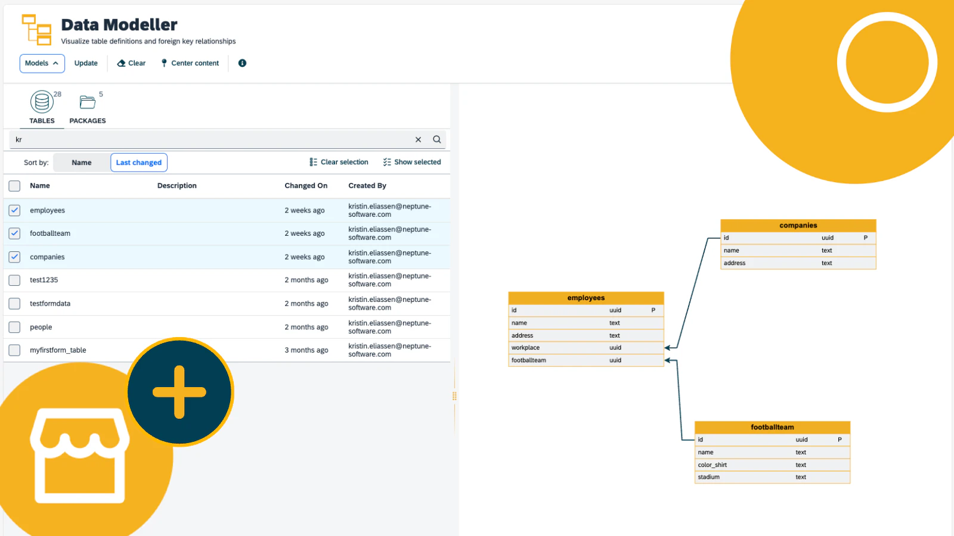The height and width of the screenshot is (536, 954).
Task: Switch to the Packages tab
Action: [88, 108]
